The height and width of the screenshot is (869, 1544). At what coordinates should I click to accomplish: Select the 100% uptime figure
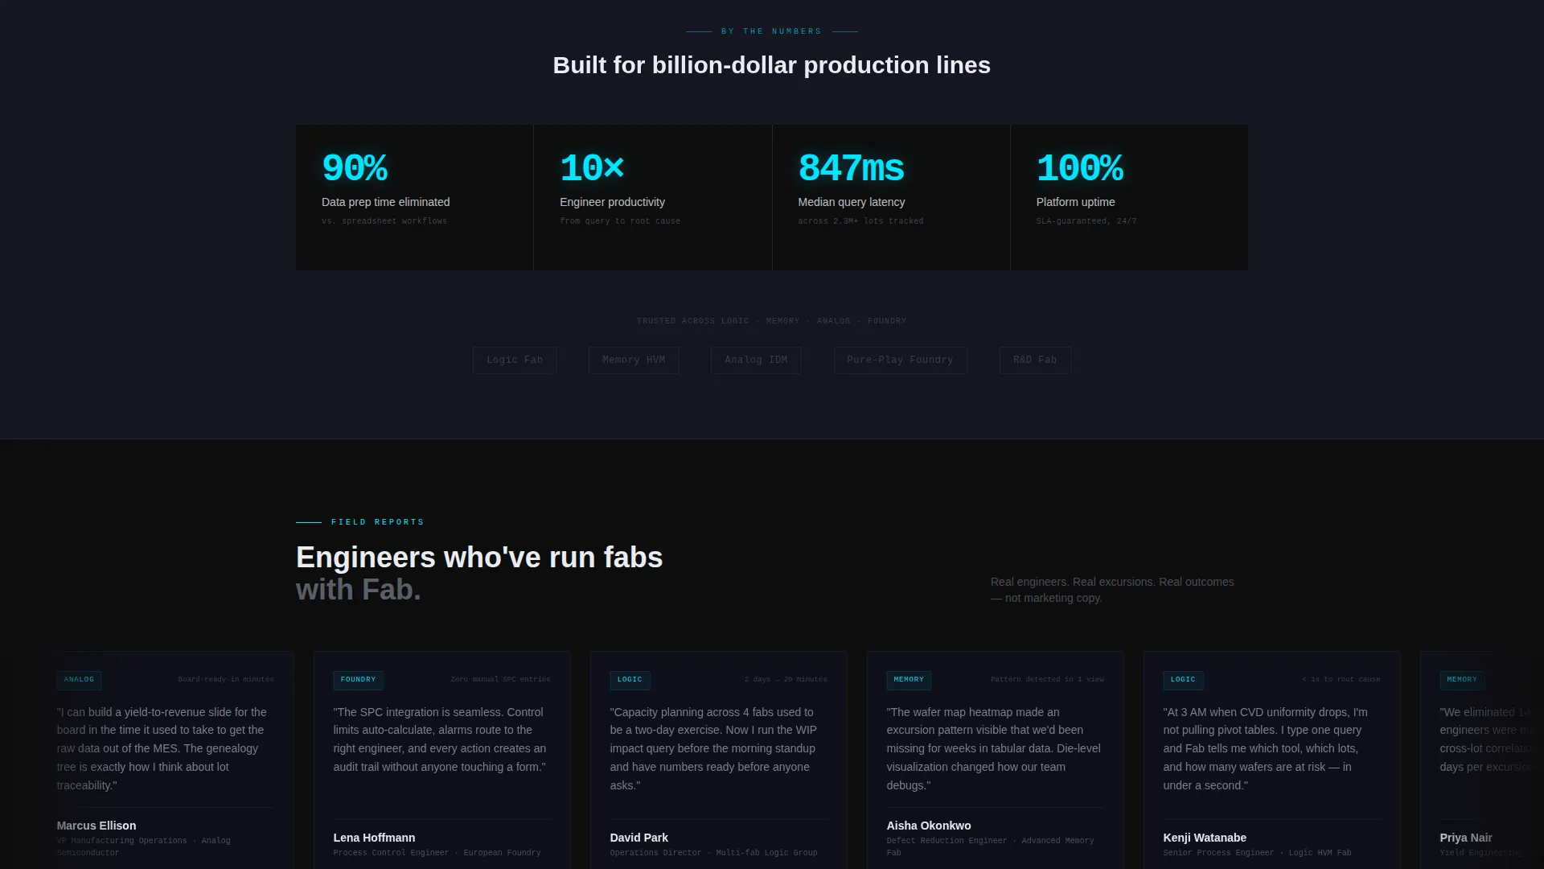pos(1079,168)
